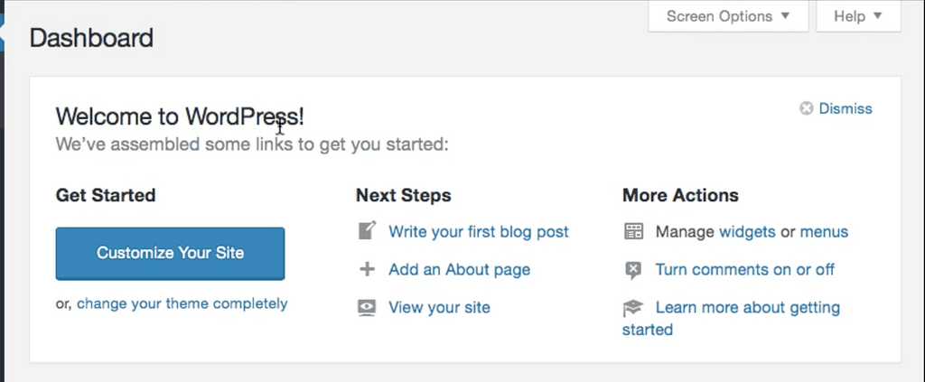Open the widgets link
Image resolution: width=925 pixels, height=382 pixels.
[x=747, y=232]
